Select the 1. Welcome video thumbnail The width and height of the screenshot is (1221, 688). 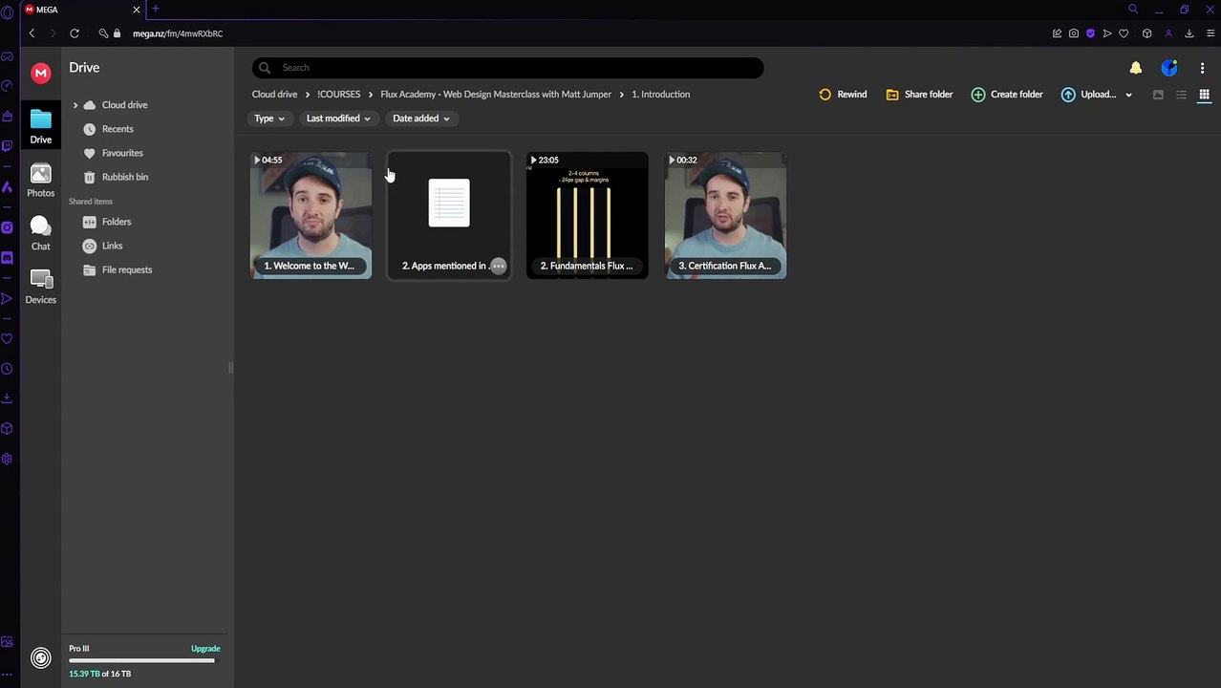pyautogui.click(x=311, y=215)
